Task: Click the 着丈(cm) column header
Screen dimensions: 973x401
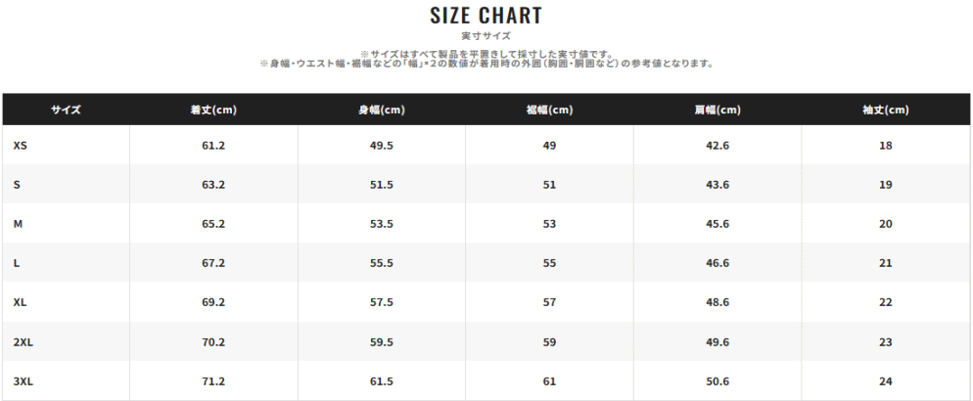Action: pos(213,110)
